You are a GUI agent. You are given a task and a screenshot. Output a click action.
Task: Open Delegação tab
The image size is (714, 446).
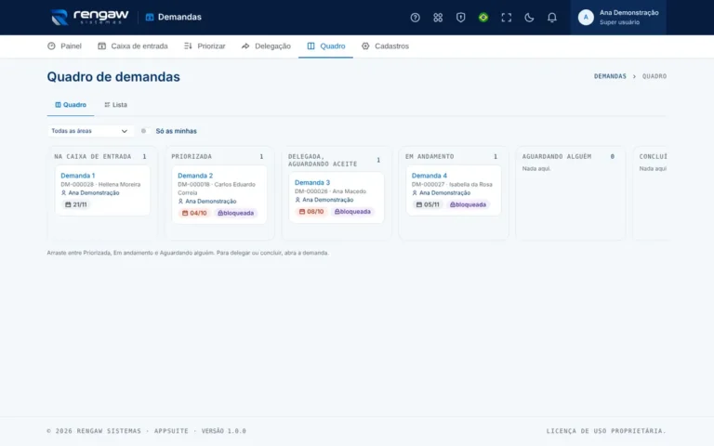coord(266,46)
